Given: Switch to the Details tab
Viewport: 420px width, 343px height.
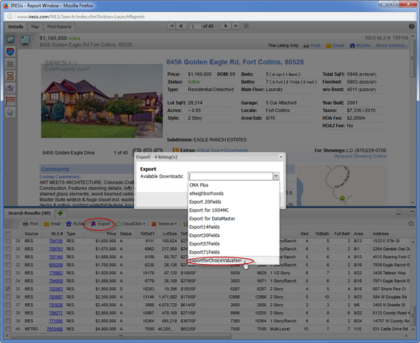Looking at the screenshot, I should [15, 27].
